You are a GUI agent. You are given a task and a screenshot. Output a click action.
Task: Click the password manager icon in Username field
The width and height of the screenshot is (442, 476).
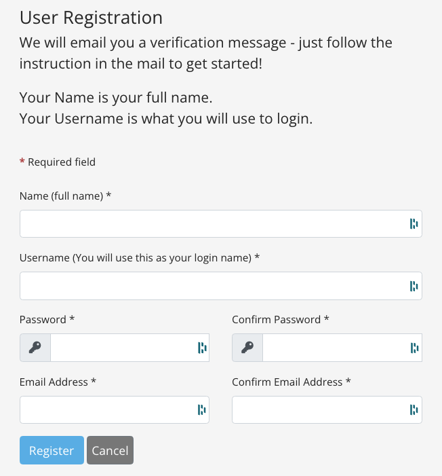(x=414, y=286)
